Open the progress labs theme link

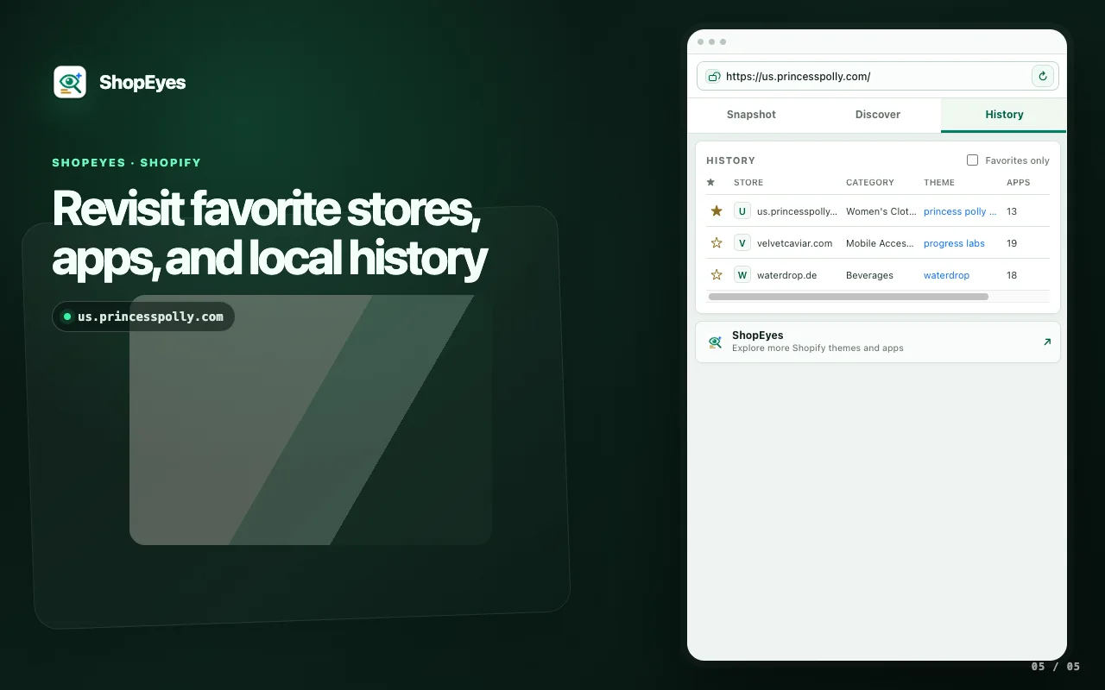pyautogui.click(x=954, y=243)
